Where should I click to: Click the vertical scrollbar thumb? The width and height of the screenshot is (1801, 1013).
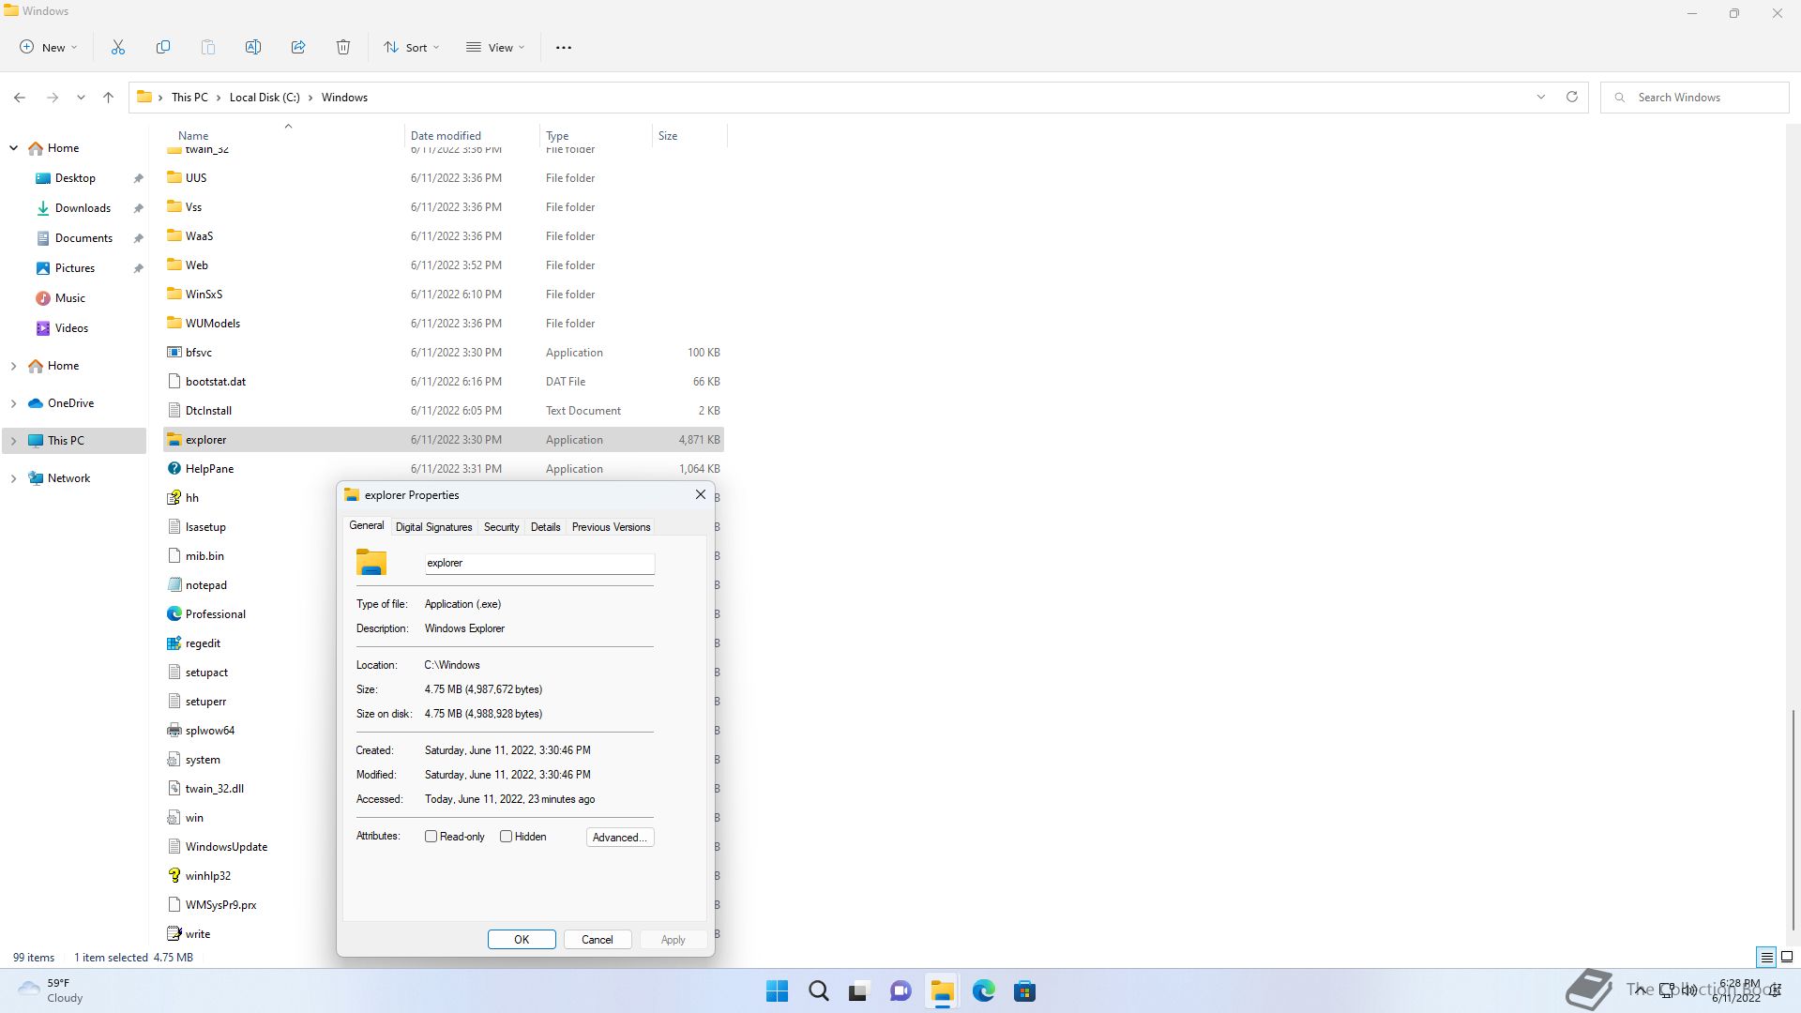coord(1793,821)
